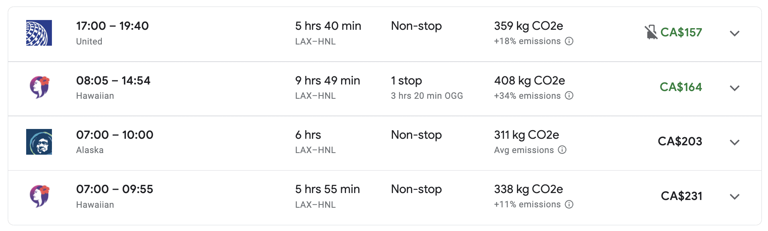
Task: Expand the Alaska CA$203 flight details
Action: click(734, 142)
